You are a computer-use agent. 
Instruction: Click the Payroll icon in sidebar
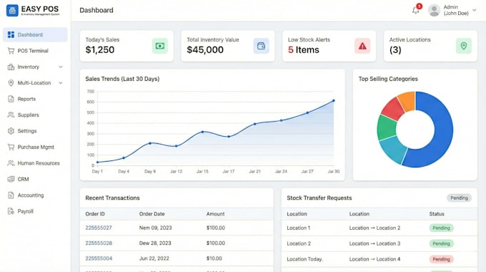point(11,211)
